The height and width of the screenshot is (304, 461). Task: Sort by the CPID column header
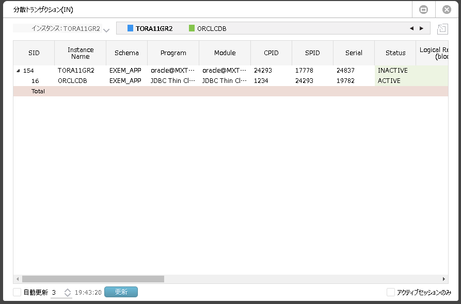point(271,53)
